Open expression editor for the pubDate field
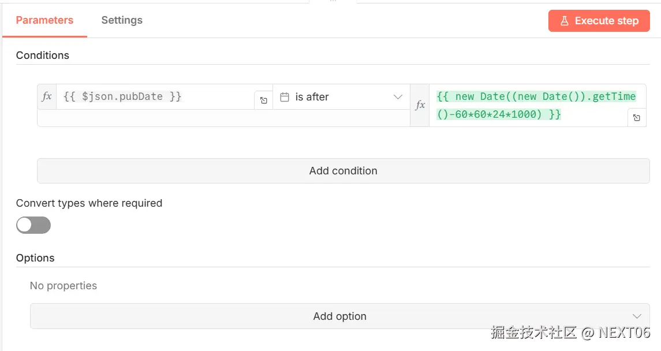 263,100
